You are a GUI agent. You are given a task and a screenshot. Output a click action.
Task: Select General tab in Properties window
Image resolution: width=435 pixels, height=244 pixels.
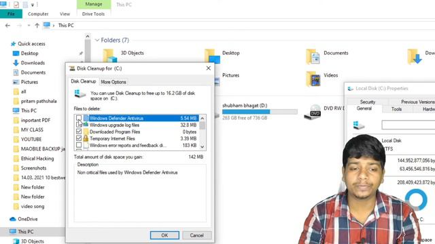(x=364, y=108)
